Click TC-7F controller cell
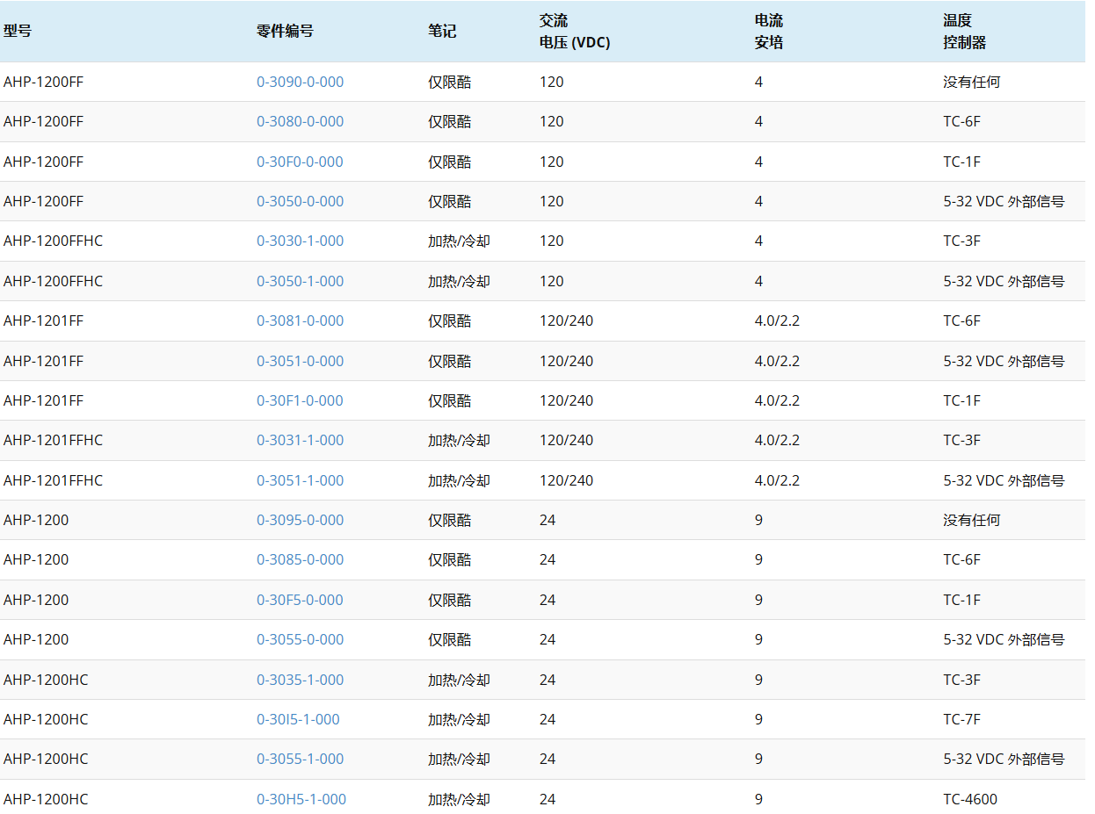1095x814 pixels. [962, 719]
